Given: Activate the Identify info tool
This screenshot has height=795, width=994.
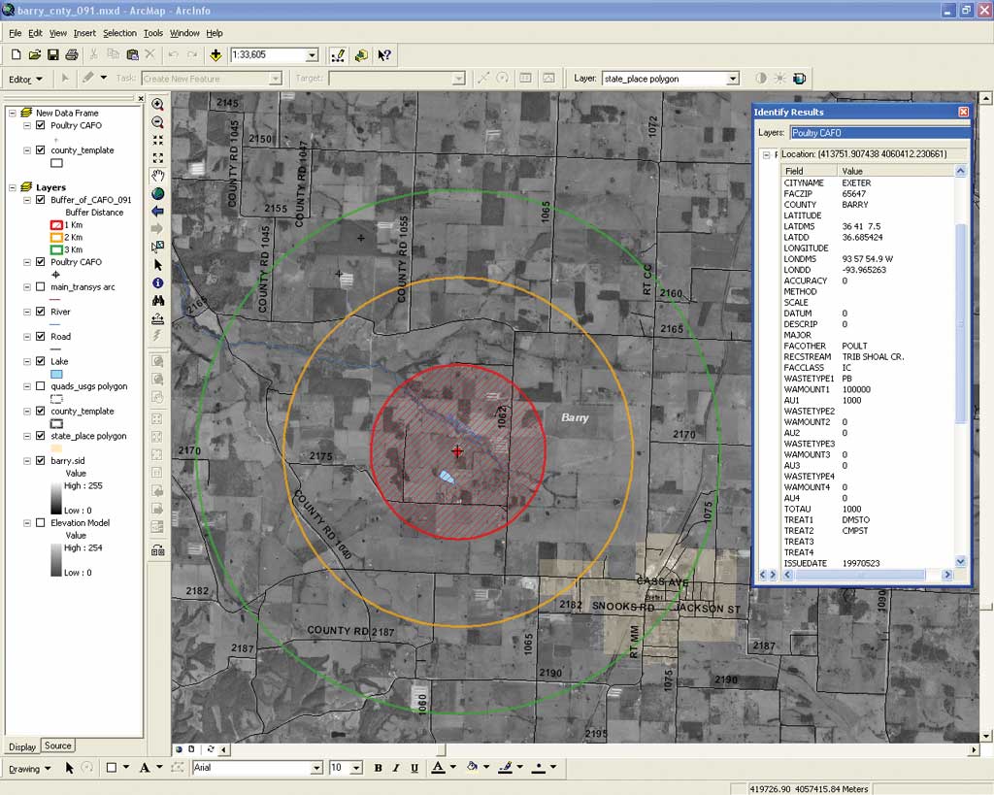Looking at the screenshot, I should click(x=158, y=282).
